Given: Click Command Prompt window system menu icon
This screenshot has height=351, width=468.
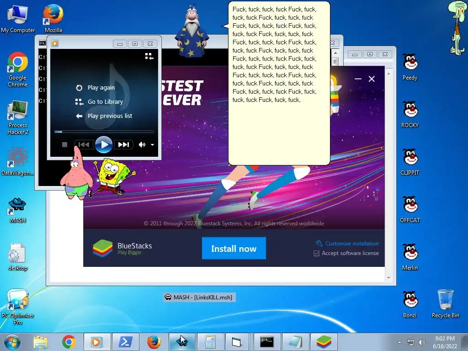Looking at the screenshot, I should 43,43.
